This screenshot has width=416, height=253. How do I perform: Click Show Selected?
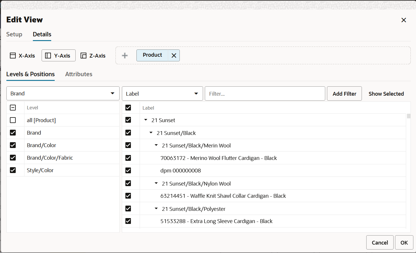pos(386,94)
